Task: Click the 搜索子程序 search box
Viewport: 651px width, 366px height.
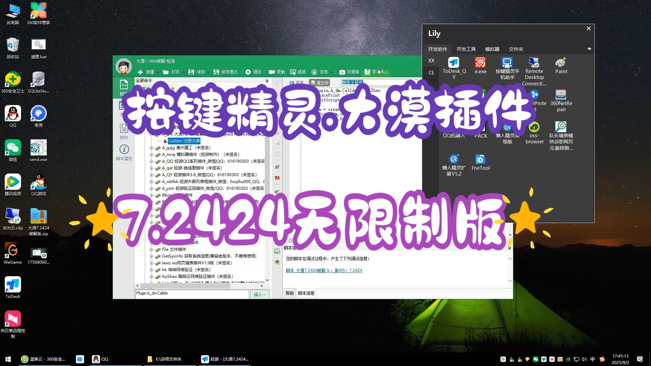Action: pyautogui.click(x=379, y=82)
